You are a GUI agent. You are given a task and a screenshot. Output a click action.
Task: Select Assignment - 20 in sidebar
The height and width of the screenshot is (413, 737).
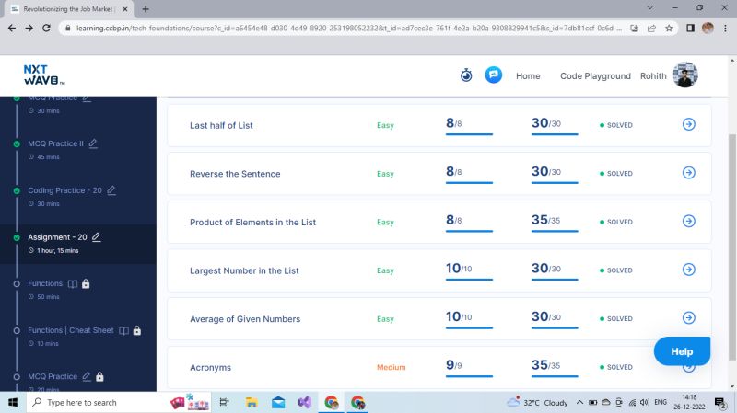click(57, 237)
